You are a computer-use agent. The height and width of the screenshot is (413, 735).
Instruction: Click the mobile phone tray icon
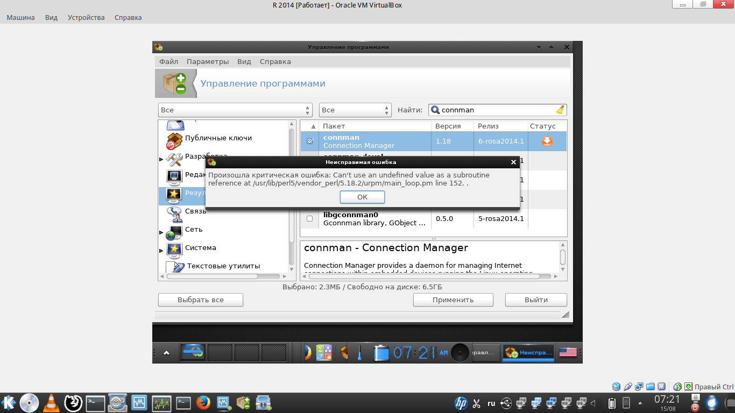pyautogui.click(x=626, y=403)
